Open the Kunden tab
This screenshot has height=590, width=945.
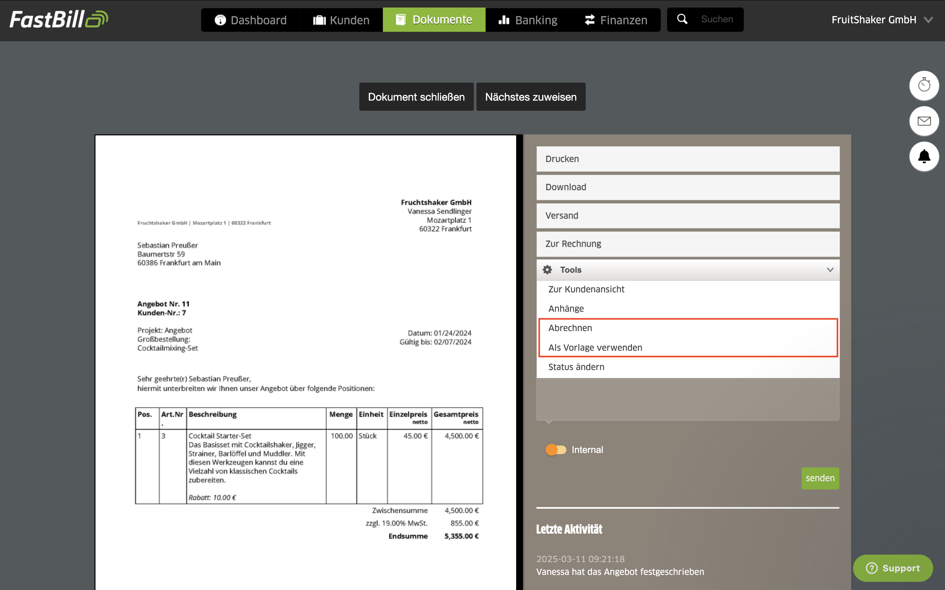pos(341,20)
